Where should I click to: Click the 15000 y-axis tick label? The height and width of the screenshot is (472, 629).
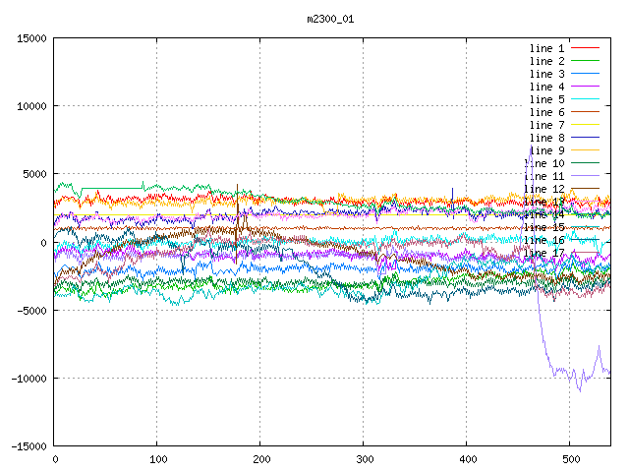tap(29, 38)
